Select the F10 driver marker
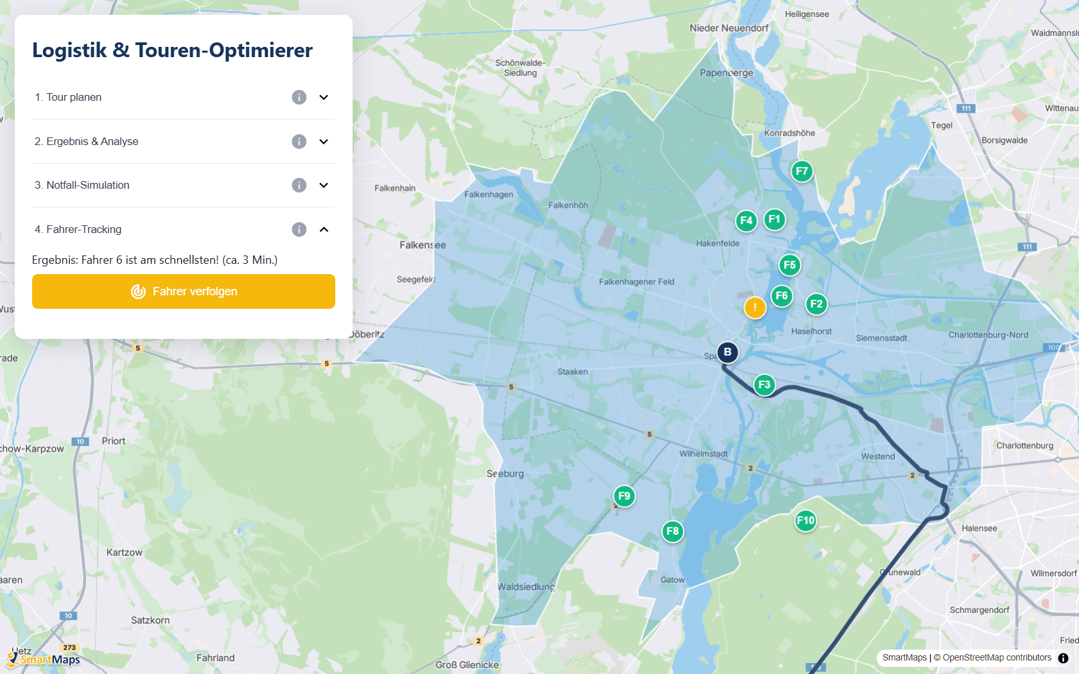Screen dimensions: 1079x674 coord(805,521)
